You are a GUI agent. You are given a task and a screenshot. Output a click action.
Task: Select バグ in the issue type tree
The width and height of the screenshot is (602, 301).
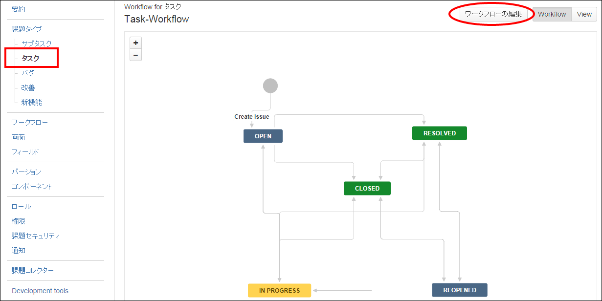[28, 73]
